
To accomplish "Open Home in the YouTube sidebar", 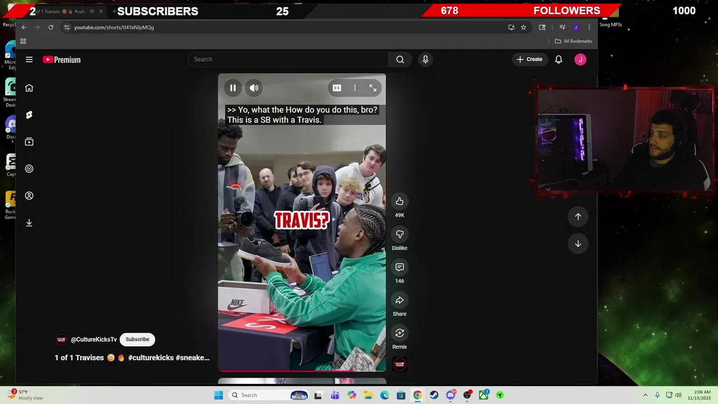I will click(29, 88).
